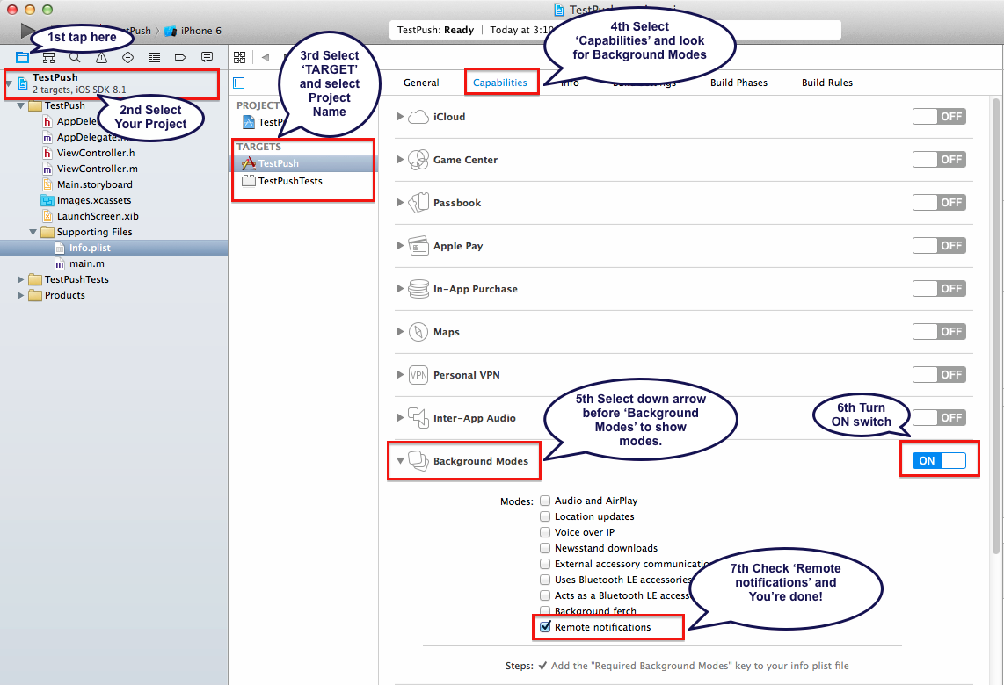The height and width of the screenshot is (685, 1004).
Task: Click the Personal VPN icon
Action: (x=418, y=375)
